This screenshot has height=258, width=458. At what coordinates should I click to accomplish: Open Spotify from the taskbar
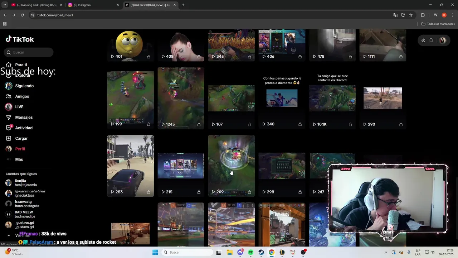pyautogui.click(x=250, y=252)
